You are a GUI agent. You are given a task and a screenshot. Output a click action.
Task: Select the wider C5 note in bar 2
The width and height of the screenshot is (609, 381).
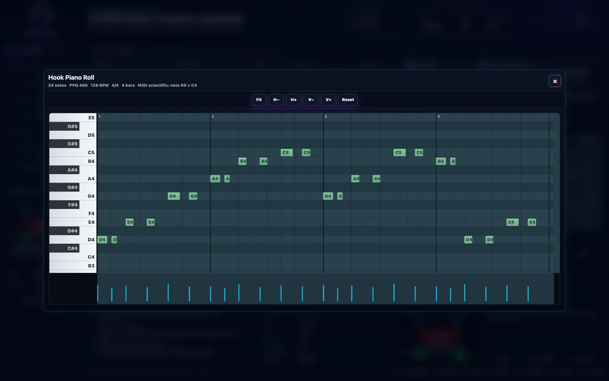pyautogui.click(x=287, y=152)
